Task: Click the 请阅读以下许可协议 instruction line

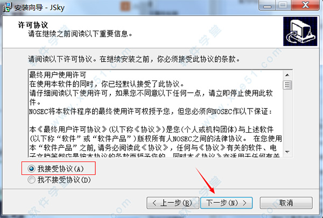Action: (x=134, y=59)
